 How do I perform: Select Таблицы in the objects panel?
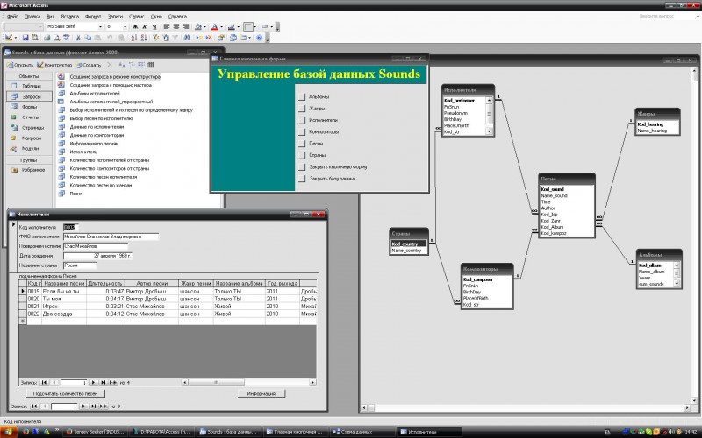point(29,85)
